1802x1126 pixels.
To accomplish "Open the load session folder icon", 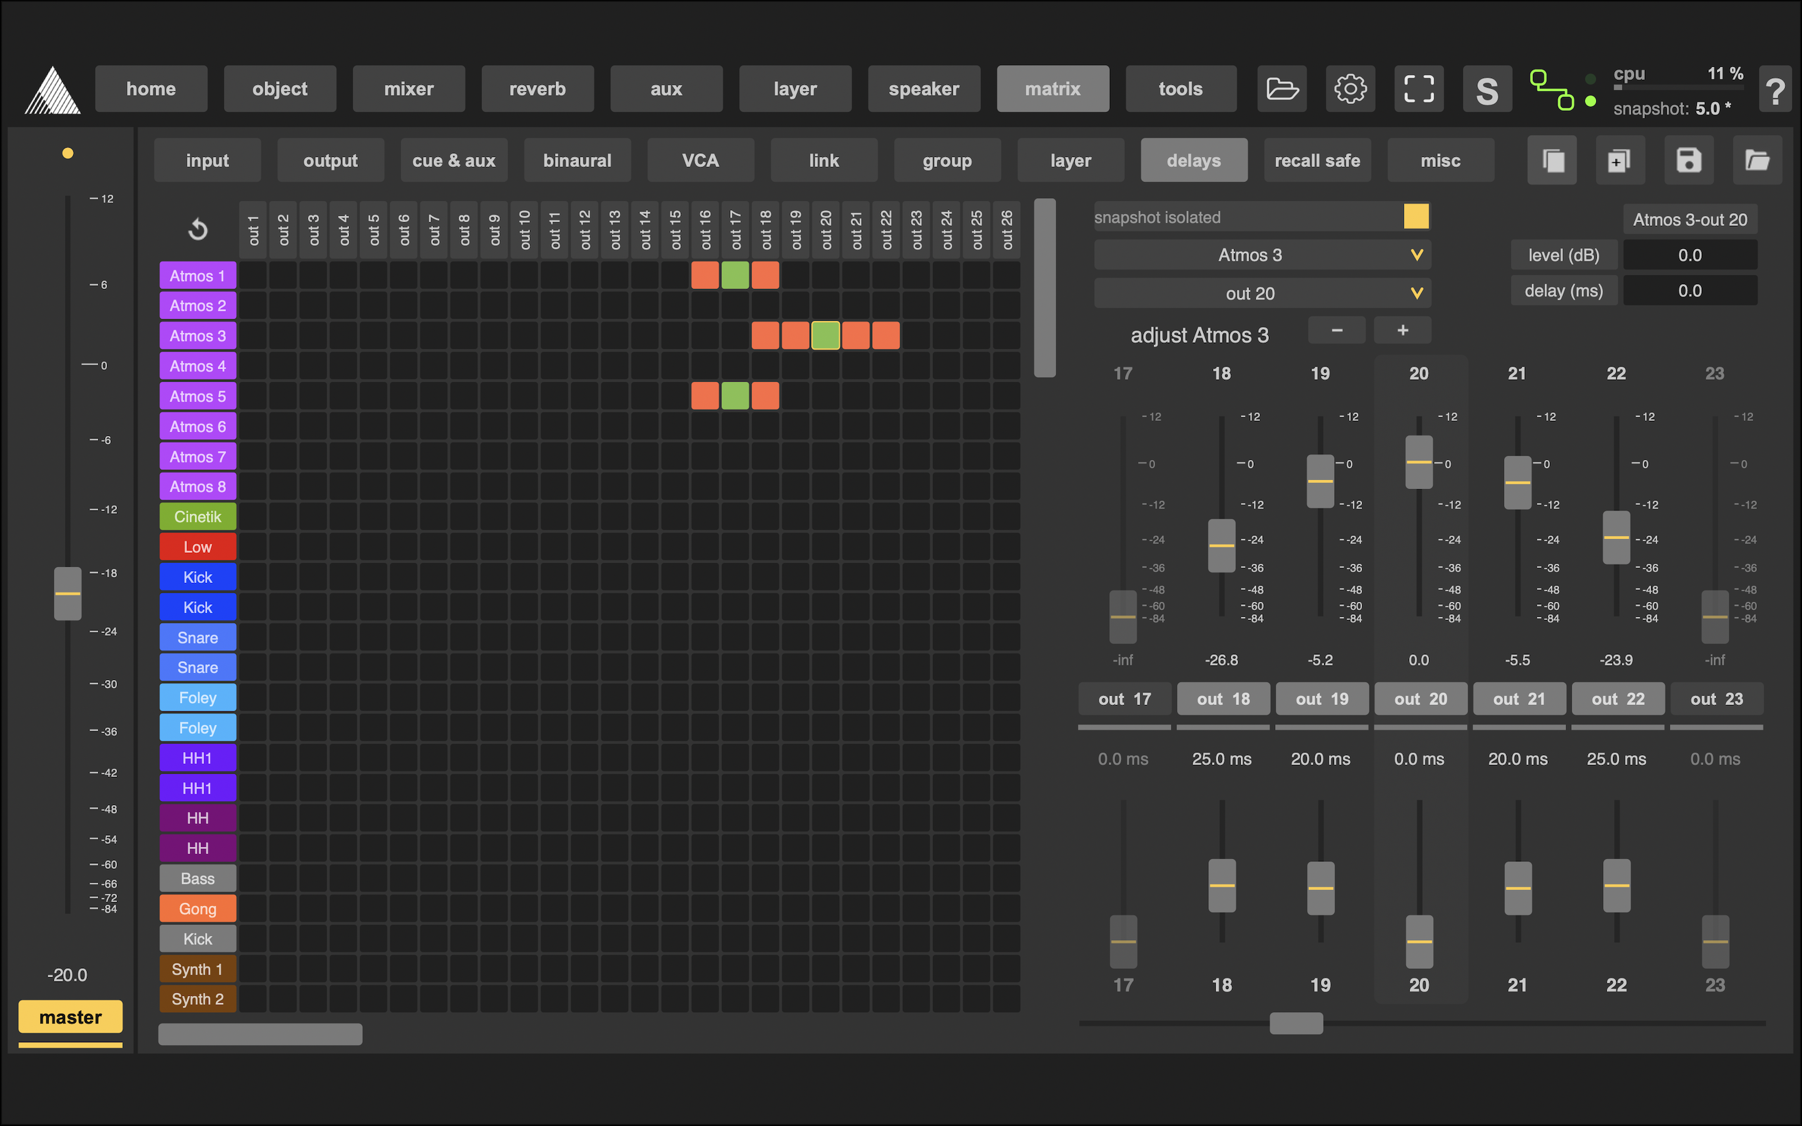I will coord(1282,89).
